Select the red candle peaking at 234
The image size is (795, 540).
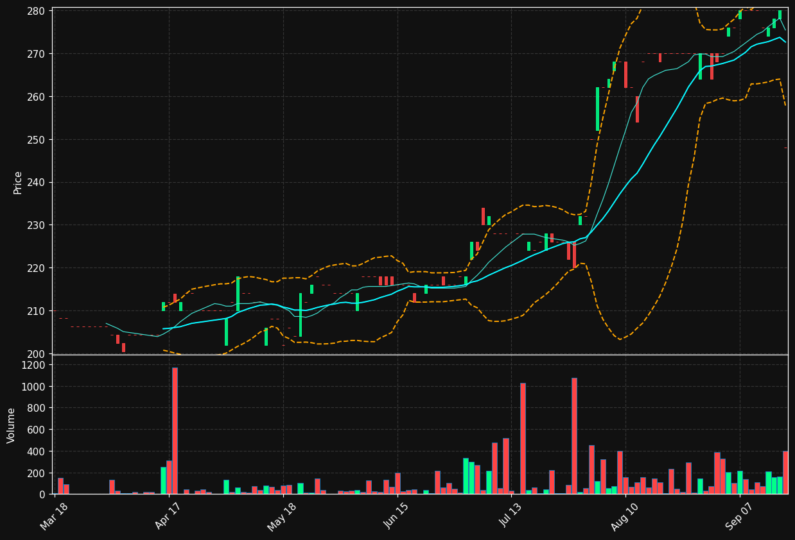click(483, 216)
